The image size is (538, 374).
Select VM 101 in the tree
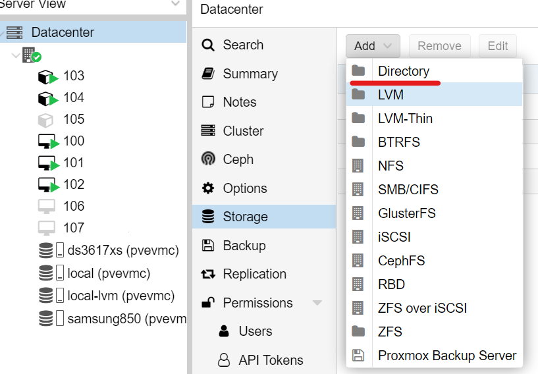click(x=74, y=163)
